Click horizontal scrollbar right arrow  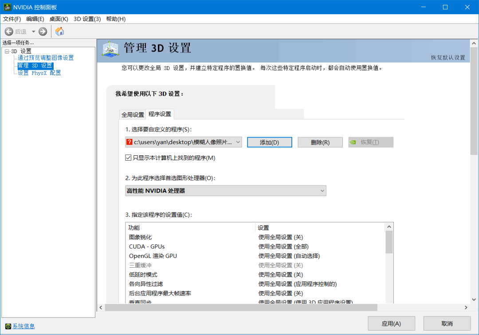(466, 308)
